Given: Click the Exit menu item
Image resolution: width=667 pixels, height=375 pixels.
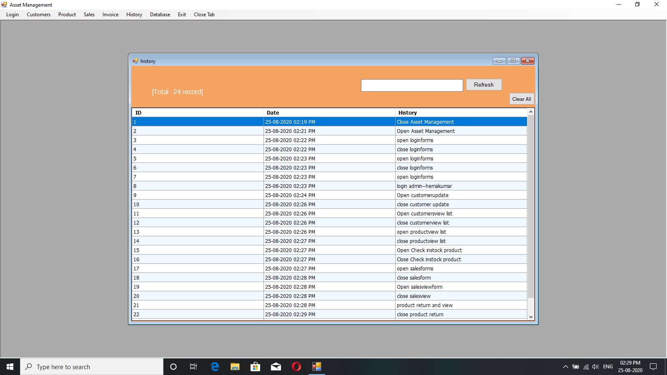Looking at the screenshot, I should [182, 15].
